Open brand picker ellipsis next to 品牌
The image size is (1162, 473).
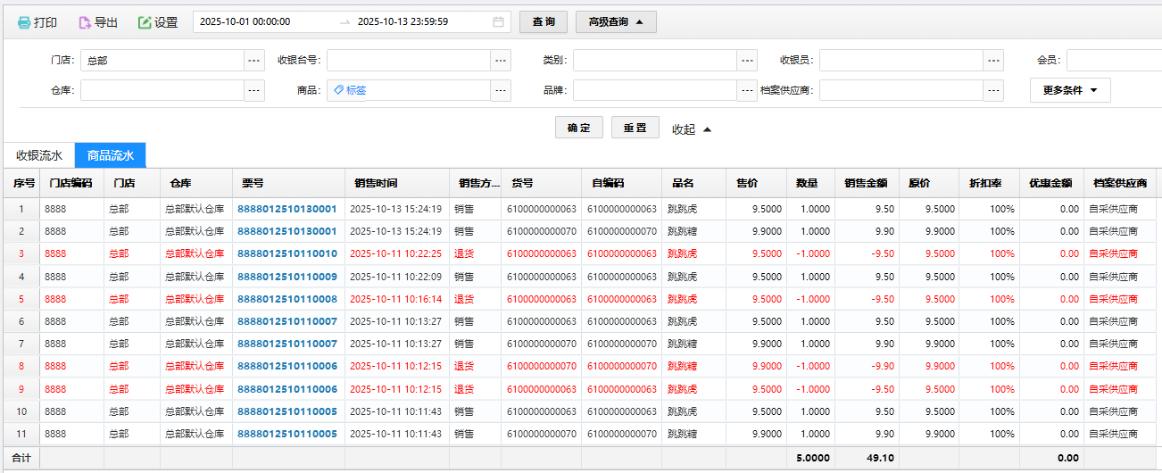pos(747,90)
